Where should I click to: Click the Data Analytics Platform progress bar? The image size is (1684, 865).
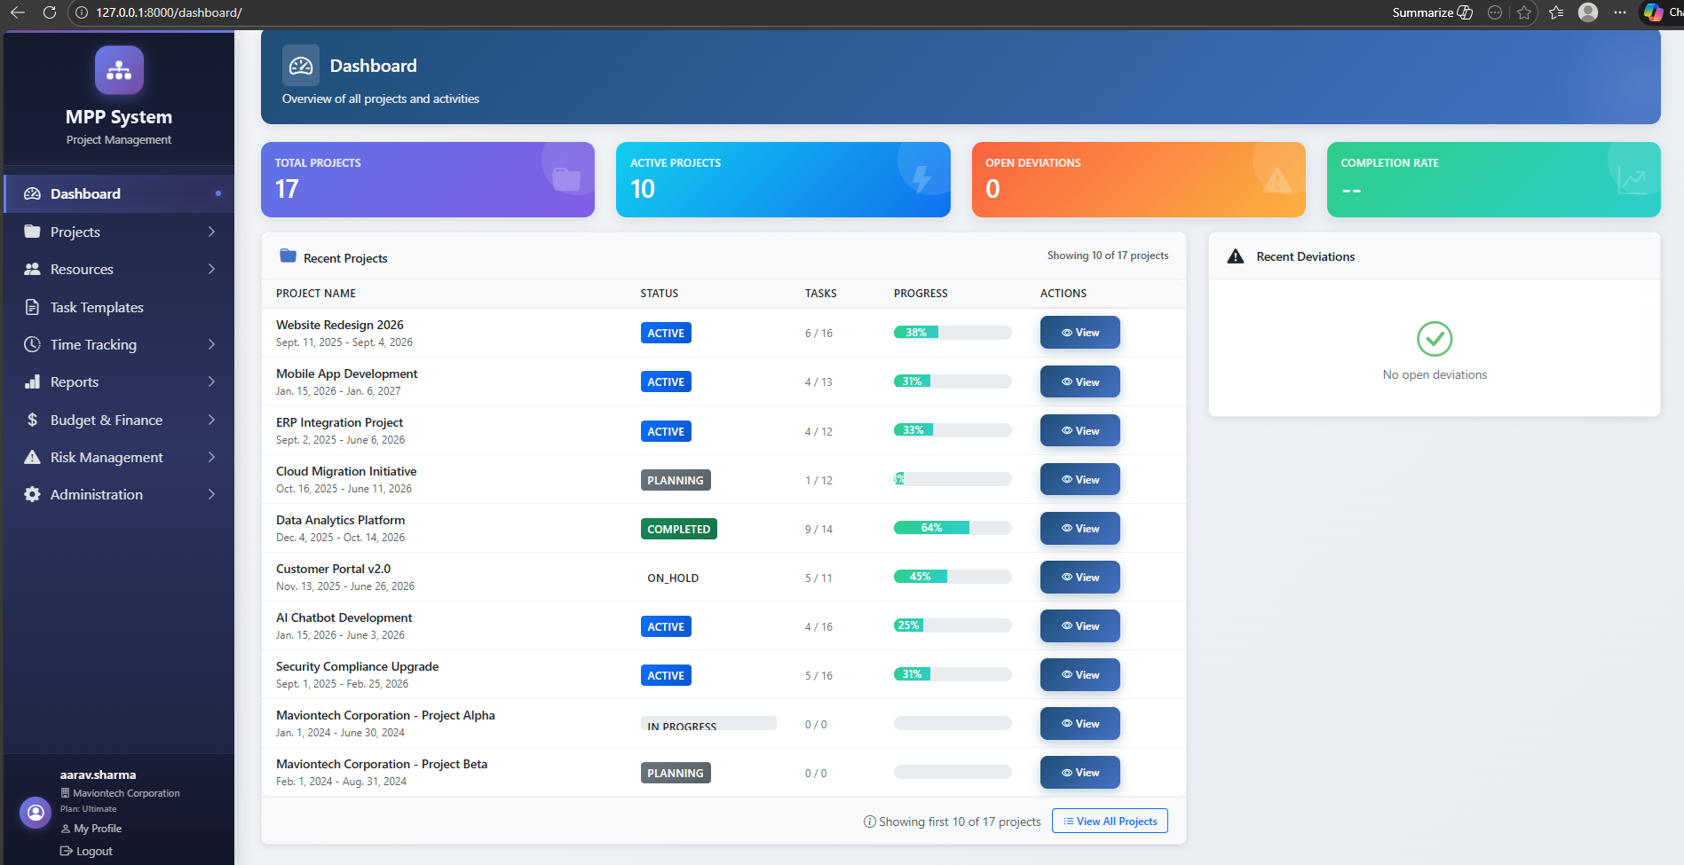[952, 528]
